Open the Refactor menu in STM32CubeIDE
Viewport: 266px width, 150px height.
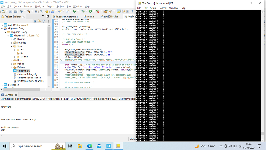pos(28,6)
